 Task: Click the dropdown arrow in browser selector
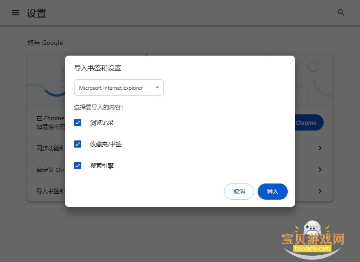pos(157,87)
